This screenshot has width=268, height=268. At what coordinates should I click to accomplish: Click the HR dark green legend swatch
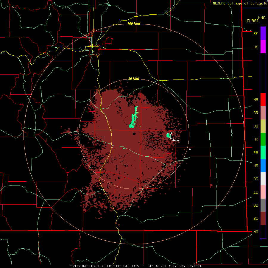pyautogui.click(x=263, y=139)
